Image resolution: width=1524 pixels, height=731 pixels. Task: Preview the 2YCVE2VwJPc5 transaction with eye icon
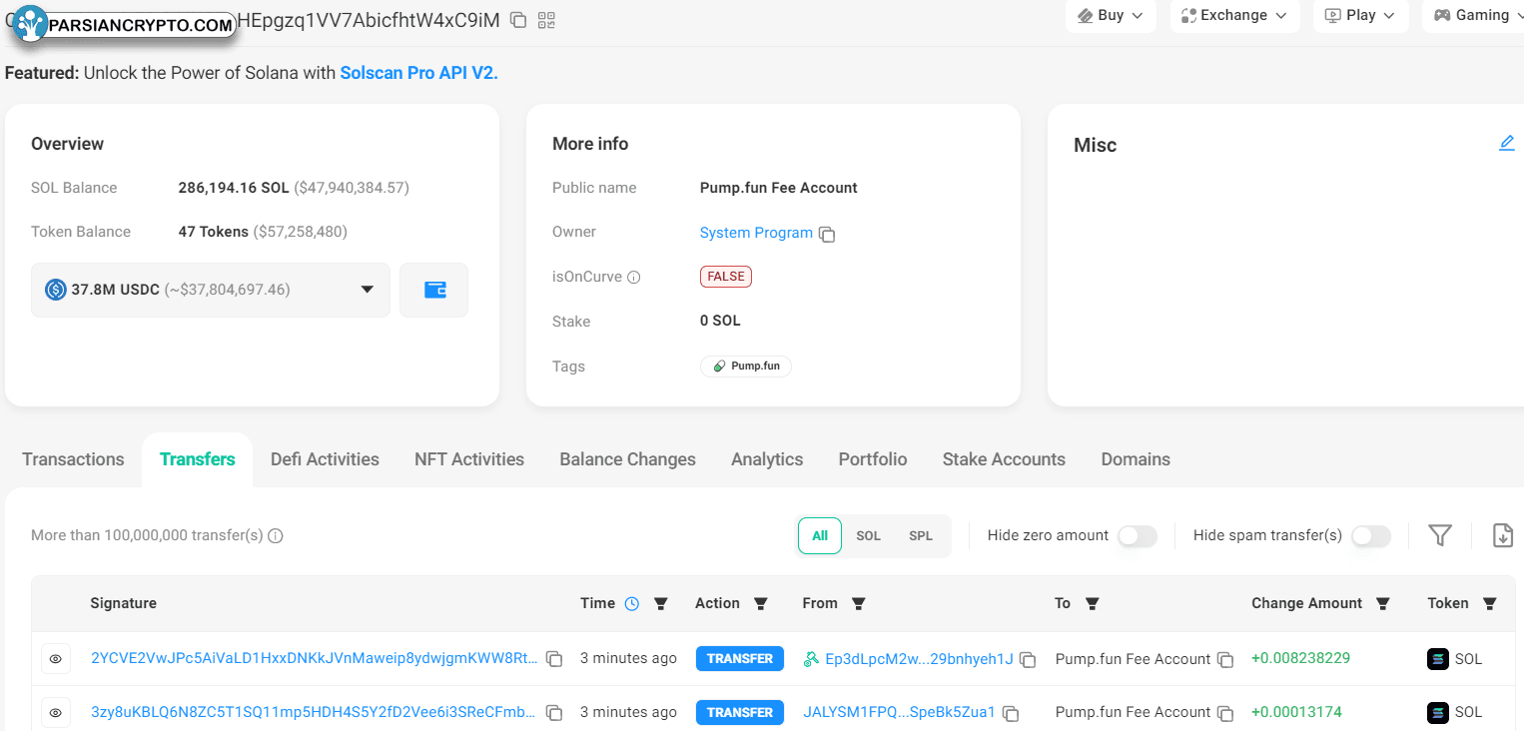click(56, 659)
